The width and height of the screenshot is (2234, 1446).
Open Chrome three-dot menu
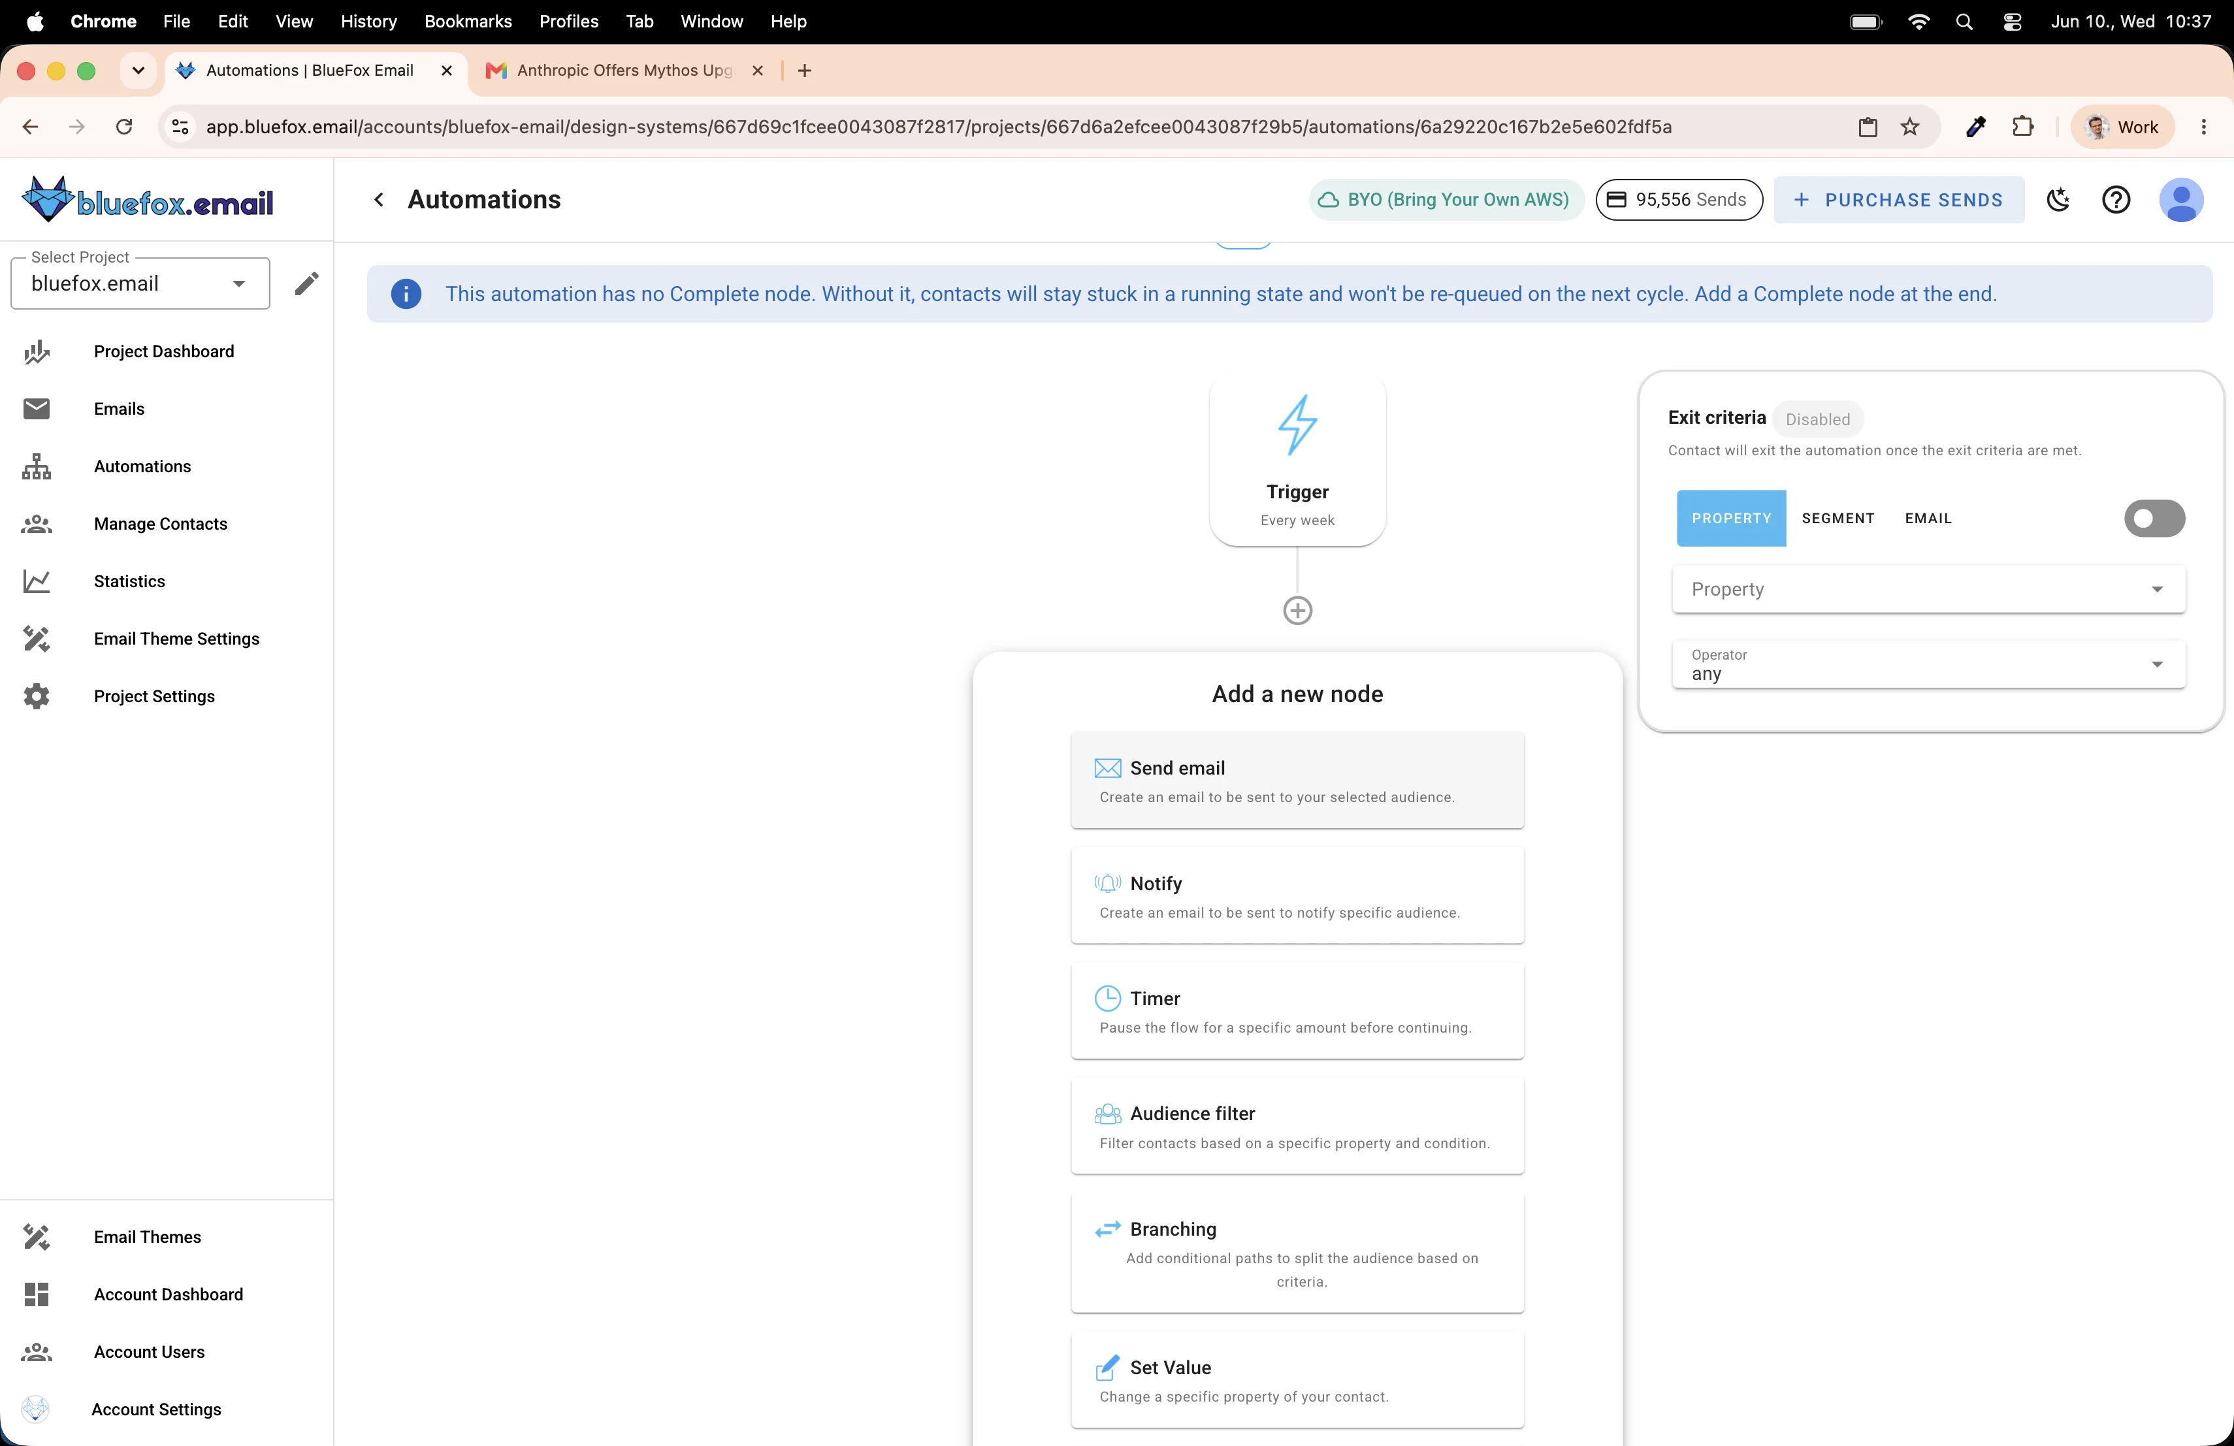tap(2203, 127)
